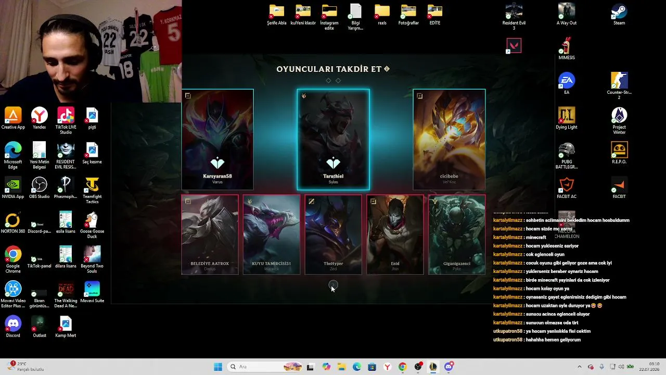Launch TikTok LIVE Studio from desktop

click(x=66, y=121)
